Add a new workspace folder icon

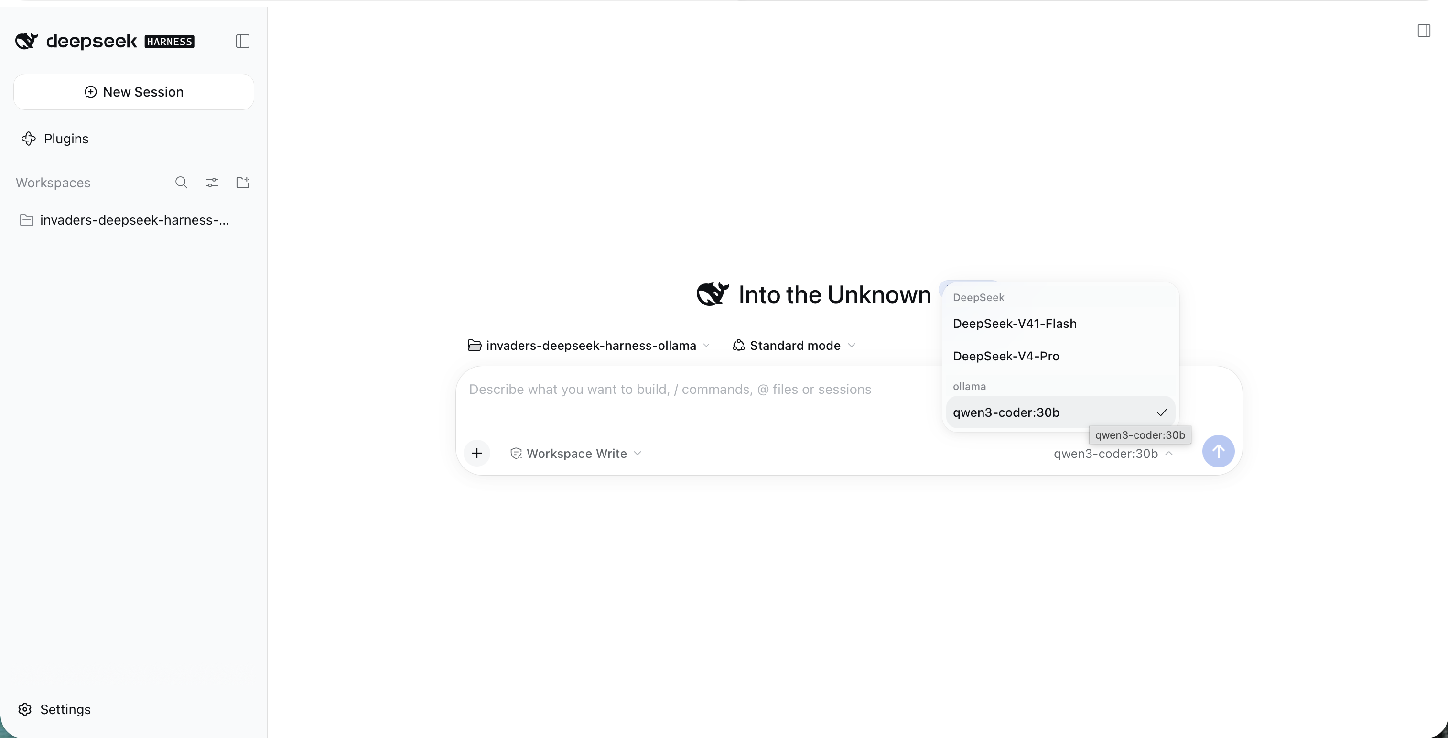click(x=243, y=183)
